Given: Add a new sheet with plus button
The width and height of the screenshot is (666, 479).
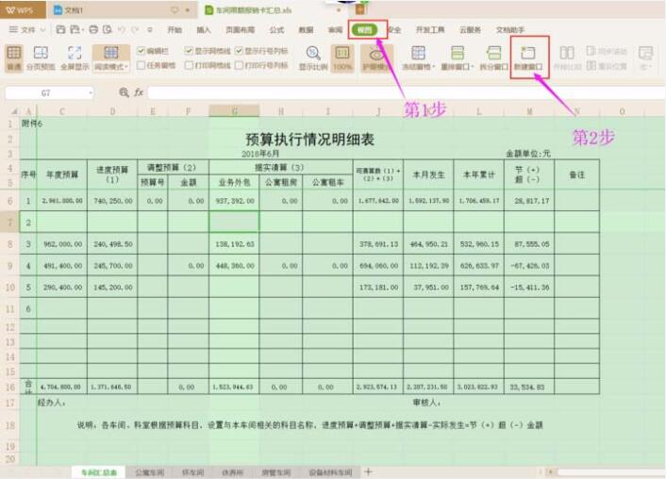Looking at the screenshot, I should tap(368, 471).
